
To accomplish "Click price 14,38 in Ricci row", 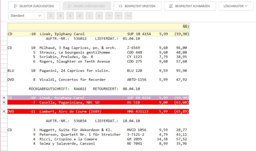I will pyautogui.click(x=162, y=139).
